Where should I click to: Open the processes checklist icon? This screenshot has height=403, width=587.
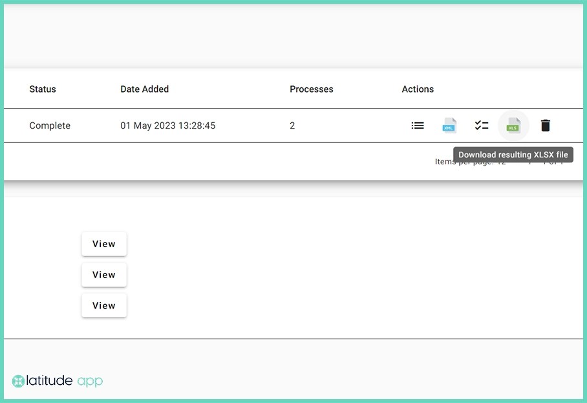482,125
